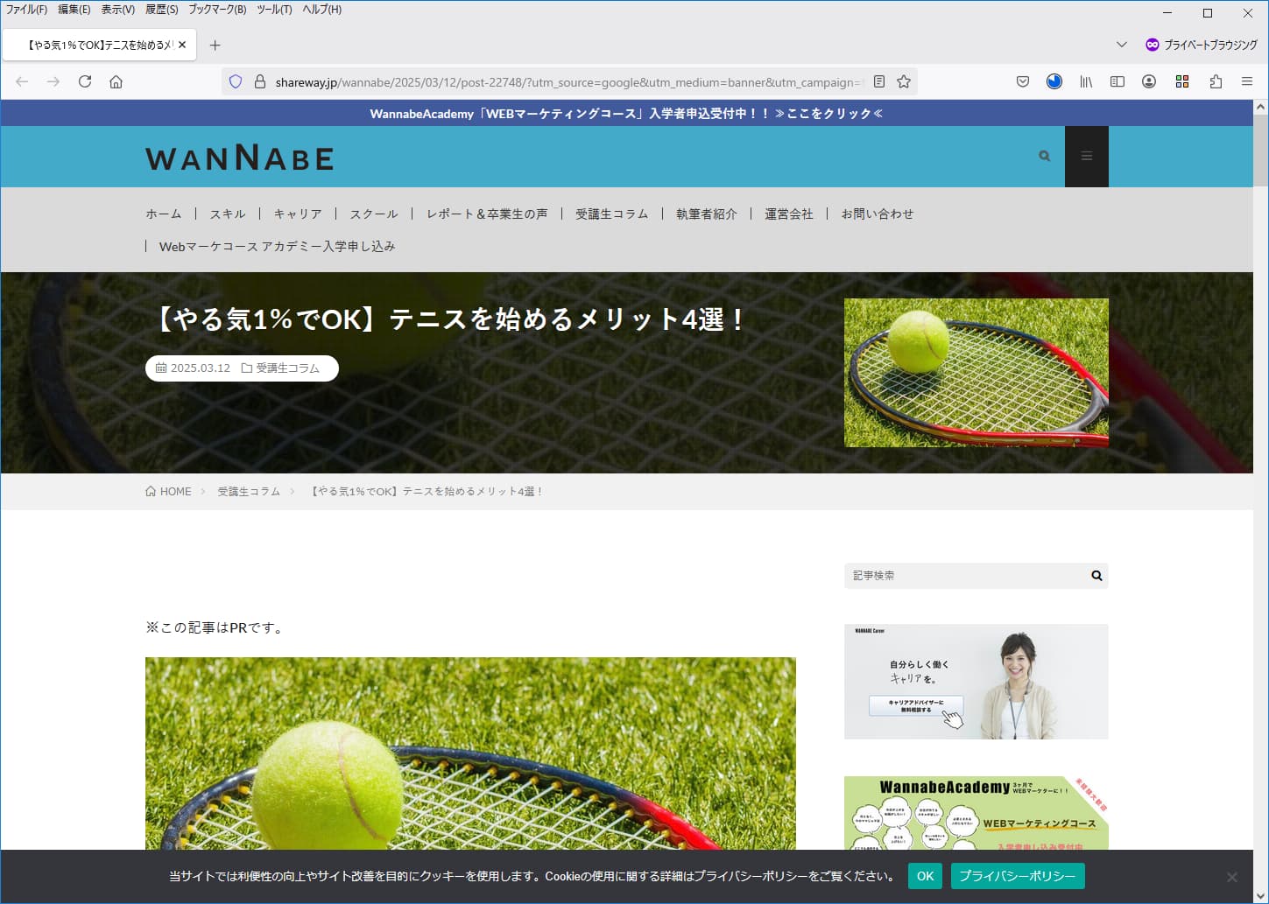Open the ブックマーク(B) menu
Viewport: 1269px width, 904px height.
pyautogui.click(x=218, y=10)
